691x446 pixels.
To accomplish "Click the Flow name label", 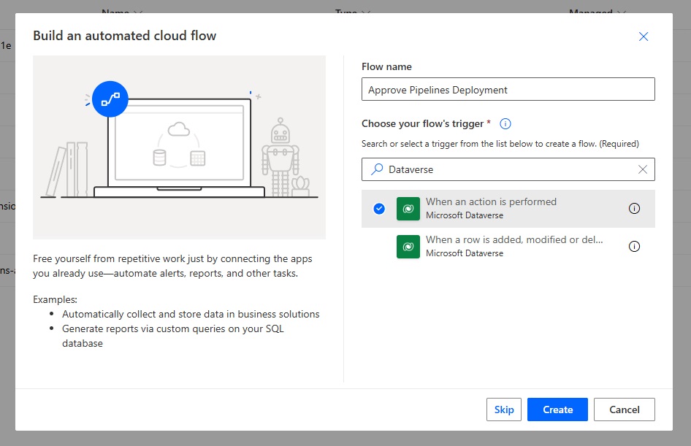I will click(x=386, y=67).
